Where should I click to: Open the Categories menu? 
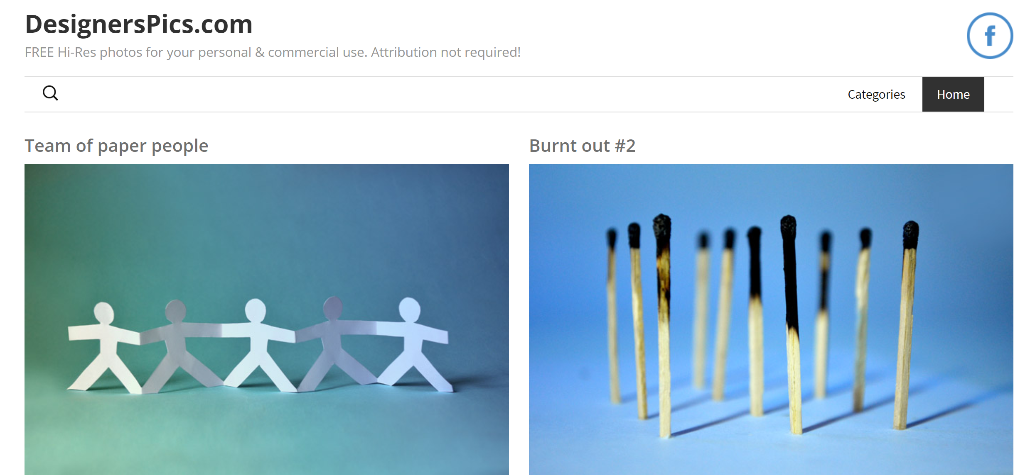coord(876,94)
